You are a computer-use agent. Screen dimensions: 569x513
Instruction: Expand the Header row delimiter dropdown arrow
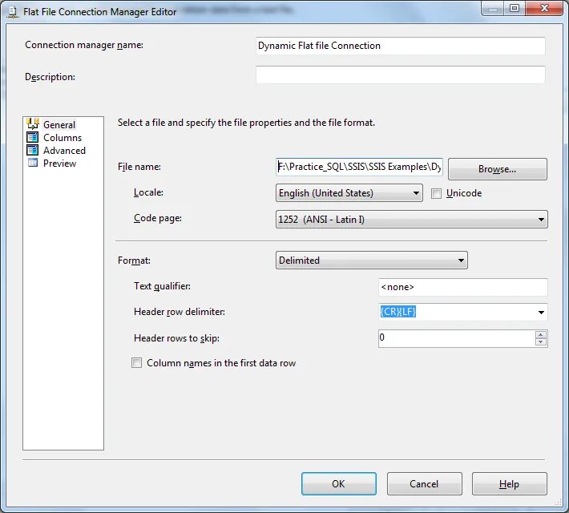pos(541,313)
